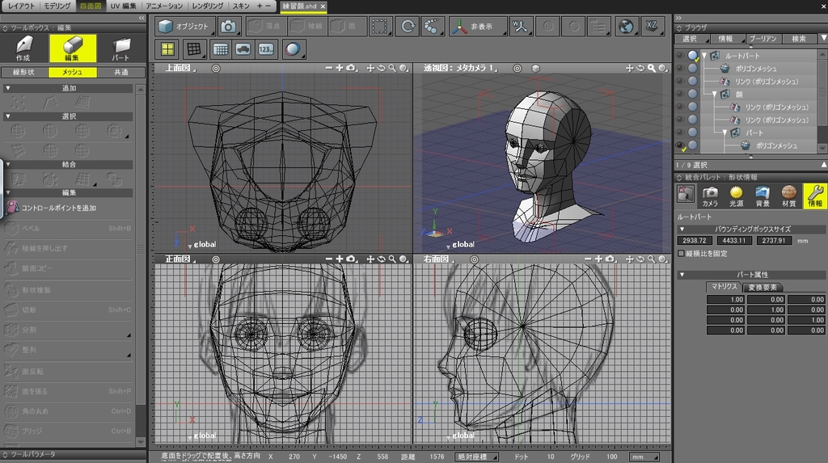This screenshot has height=463, width=828.
Task: Toggle eye visibility of the last ポリゴンメッシュ row
Action: [679, 146]
